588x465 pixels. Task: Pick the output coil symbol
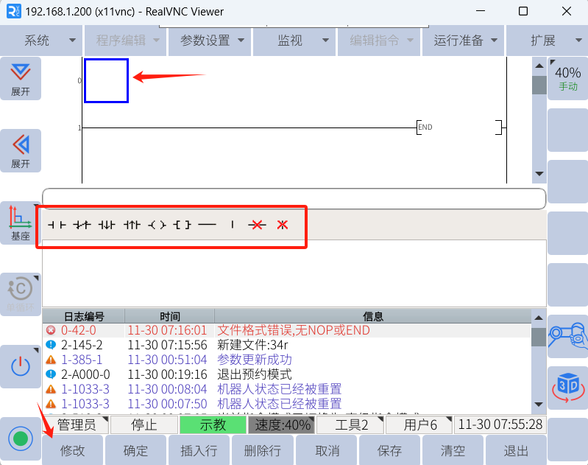157,225
